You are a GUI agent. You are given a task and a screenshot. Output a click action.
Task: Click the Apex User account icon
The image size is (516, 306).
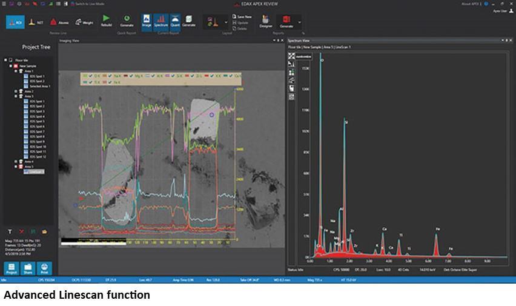[x=511, y=11]
